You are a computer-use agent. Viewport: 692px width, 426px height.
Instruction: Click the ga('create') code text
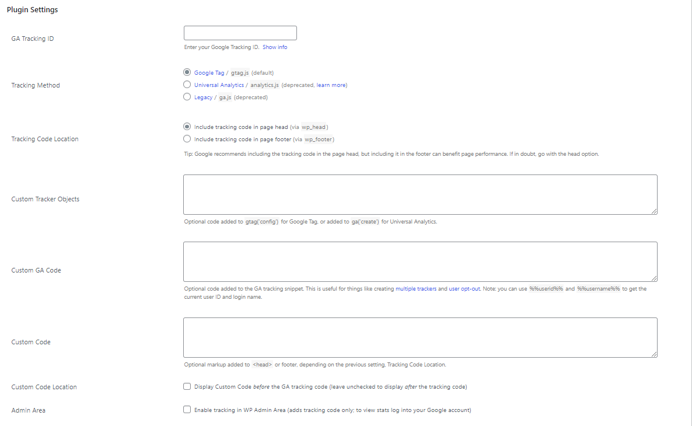(365, 222)
